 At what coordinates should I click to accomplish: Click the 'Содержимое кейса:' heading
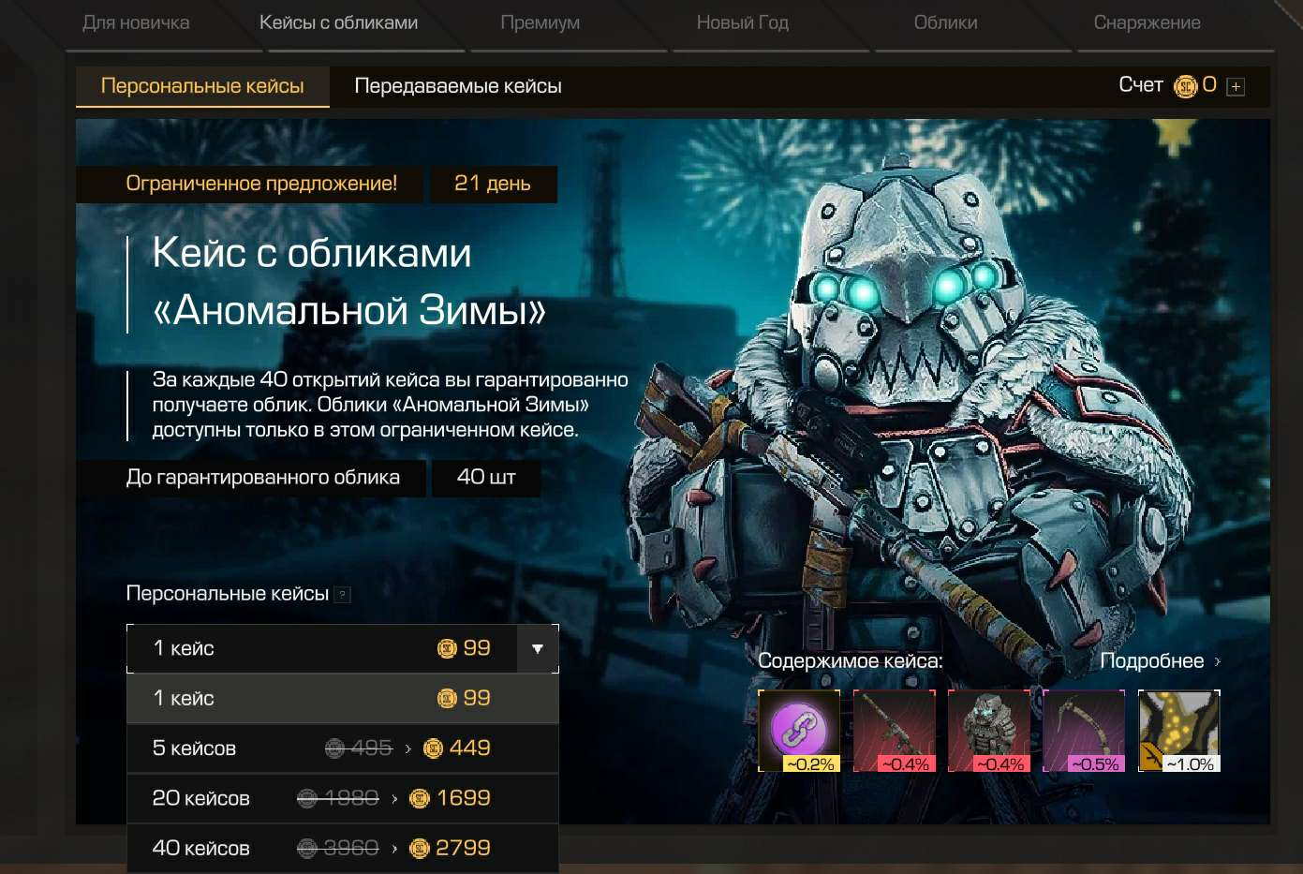click(x=851, y=661)
